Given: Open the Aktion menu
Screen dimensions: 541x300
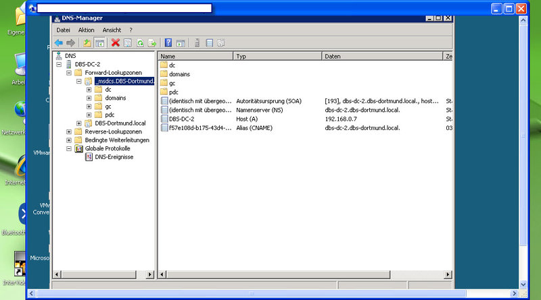Looking at the screenshot, I should click(86, 30).
